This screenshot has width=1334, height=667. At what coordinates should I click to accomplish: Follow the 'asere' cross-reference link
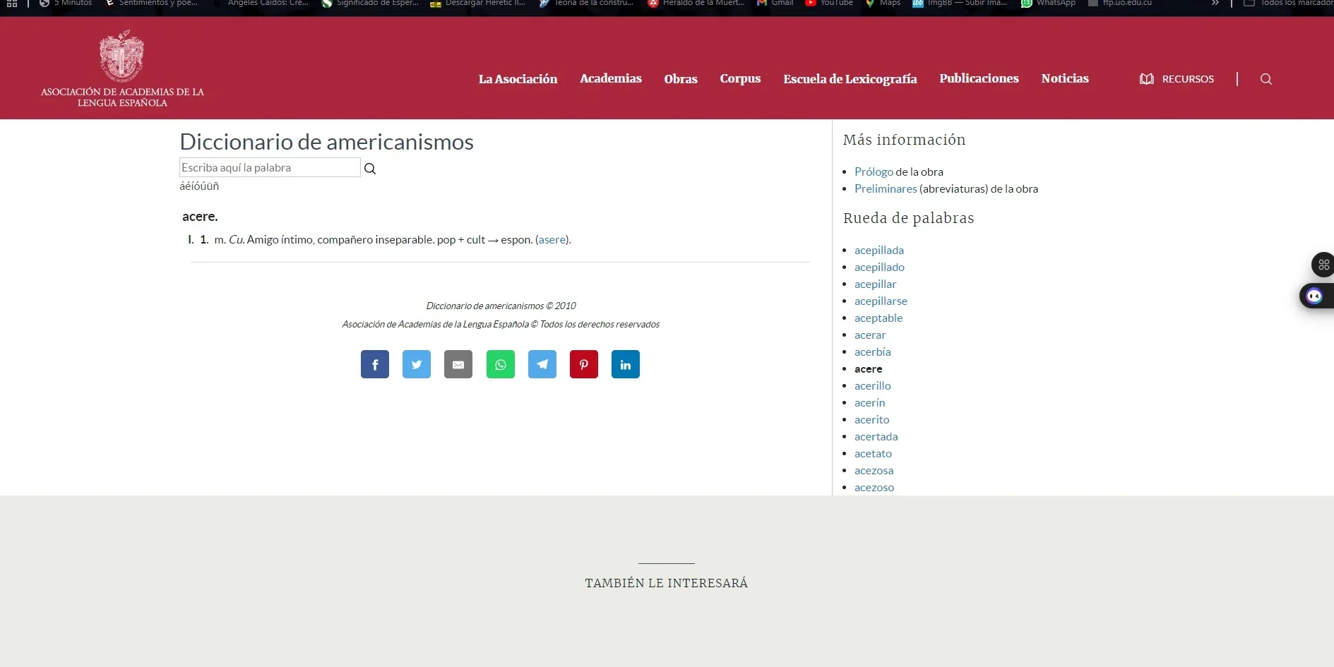coord(552,240)
